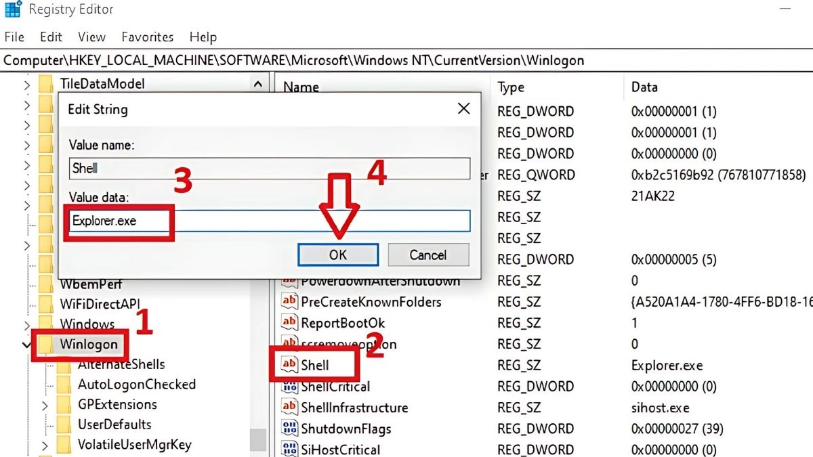Cancel the Edit String dialog
Viewport: 813px width, 457px height.
pyautogui.click(x=428, y=255)
